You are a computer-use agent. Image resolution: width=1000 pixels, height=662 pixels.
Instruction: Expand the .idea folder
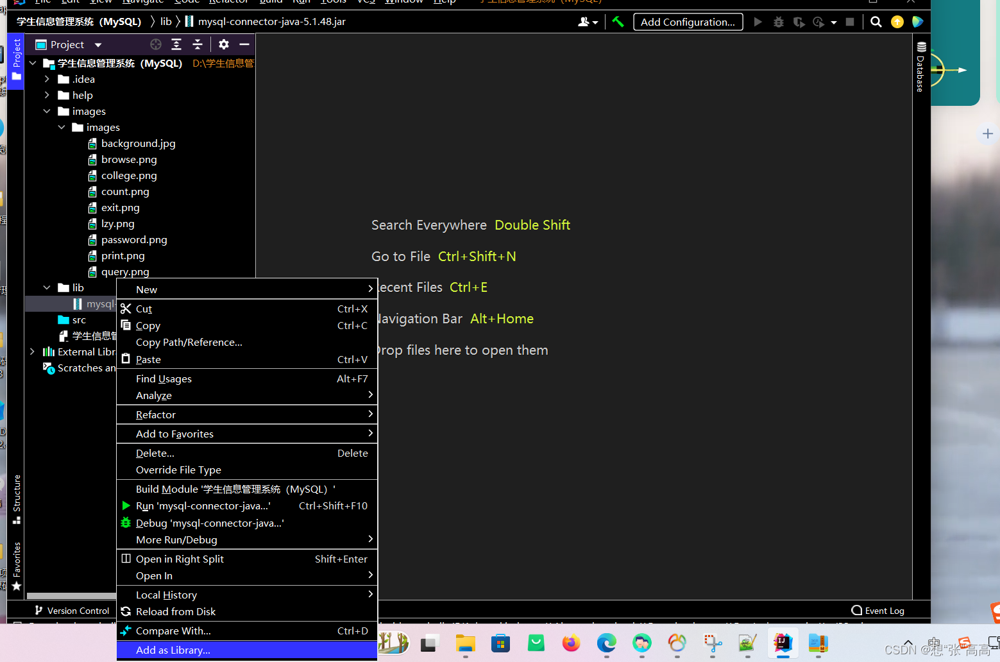click(47, 79)
